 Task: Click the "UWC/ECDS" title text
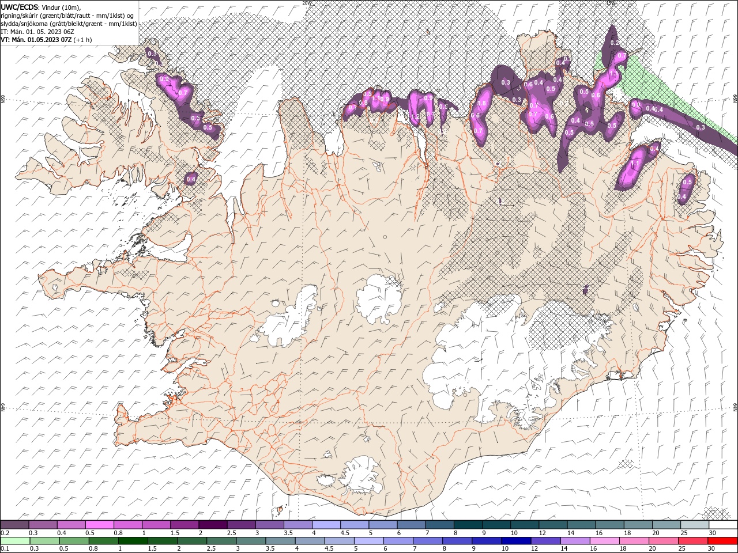[x=20, y=7]
